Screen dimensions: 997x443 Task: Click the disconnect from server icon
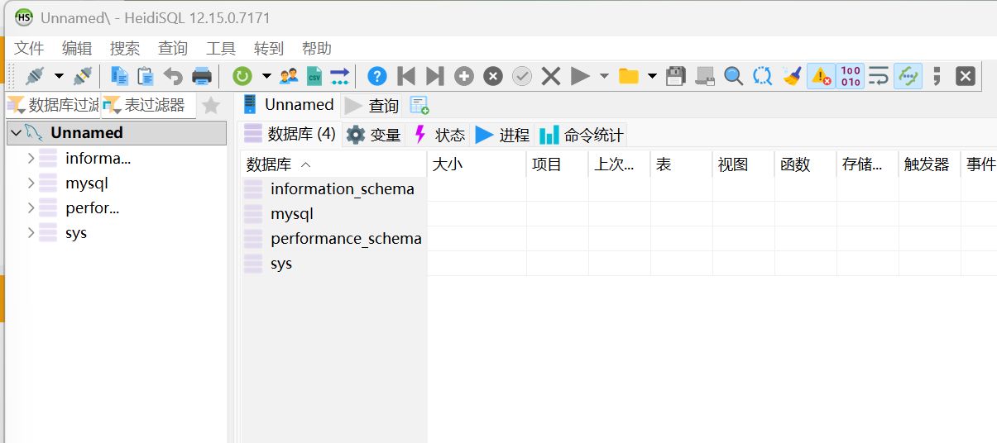click(x=82, y=76)
